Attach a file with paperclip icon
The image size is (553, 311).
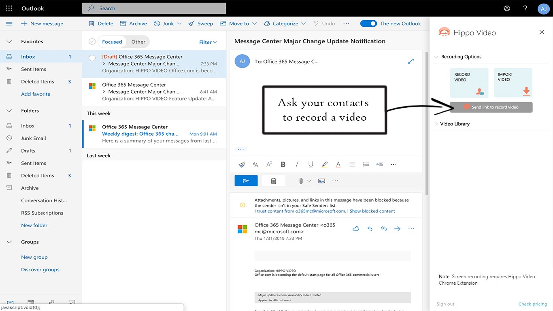(301, 181)
